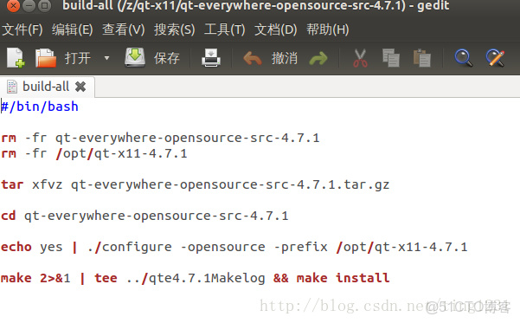
Task: Click the 'cd qt-everywhere-opensource-src-4.7.1' line
Action: click(144, 216)
